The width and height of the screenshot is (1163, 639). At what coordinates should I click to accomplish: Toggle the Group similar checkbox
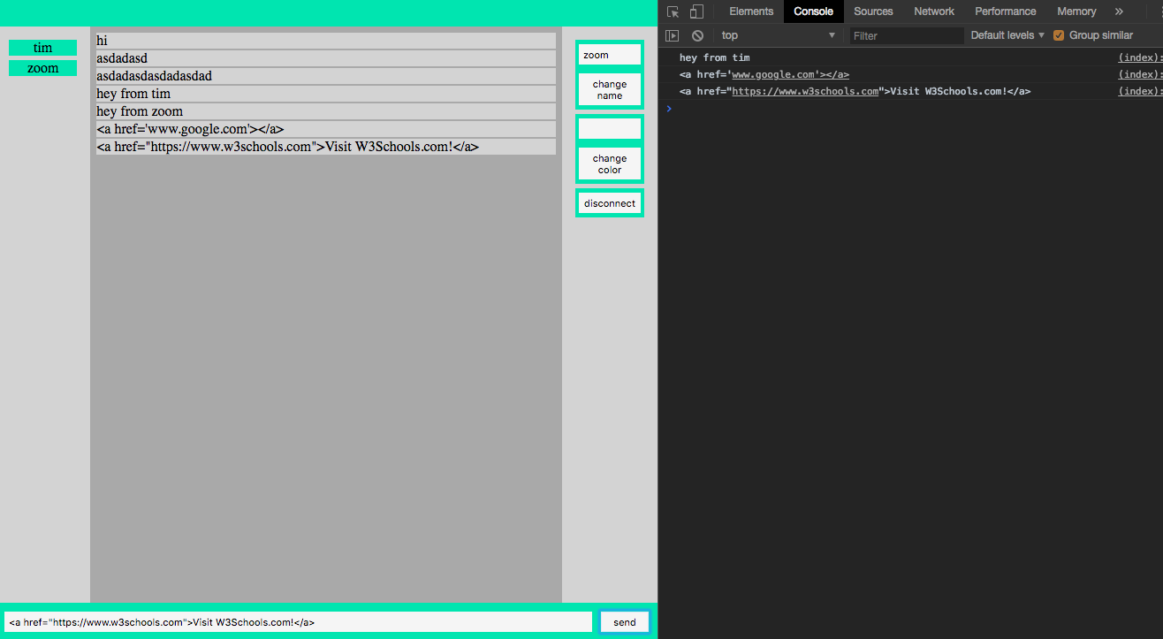pos(1059,35)
